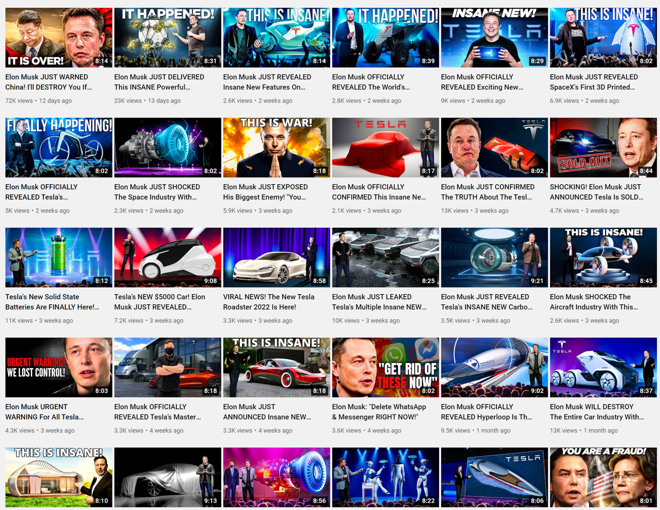Open the 'IT IS OVER!' China warning thumbnail
The image size is (660, 510).
pyautogui.click(x=58, y=37)
